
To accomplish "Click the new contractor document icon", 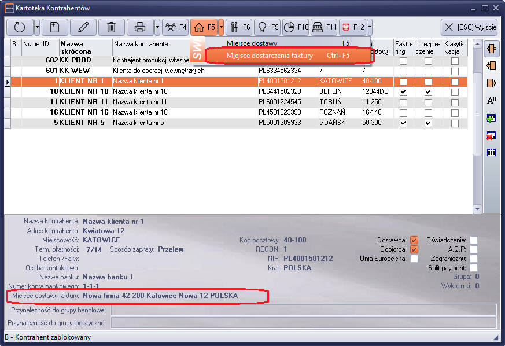I will coord(54,27).
